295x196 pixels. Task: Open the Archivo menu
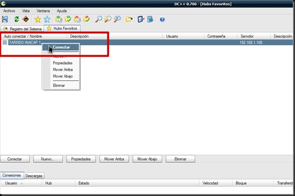(9, 11)
